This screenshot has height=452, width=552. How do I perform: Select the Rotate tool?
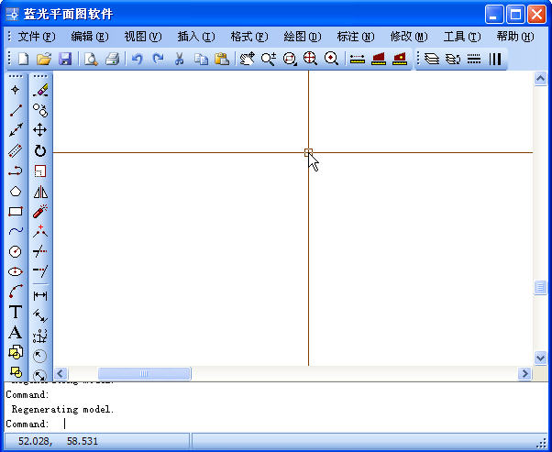pos(40,150)
